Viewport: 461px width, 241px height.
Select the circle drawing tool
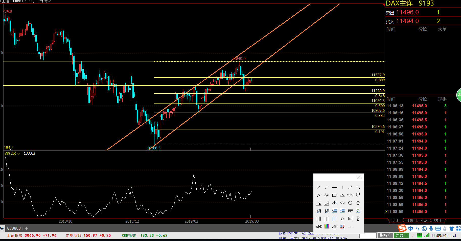pyautogui.click(x=350, y=203)
